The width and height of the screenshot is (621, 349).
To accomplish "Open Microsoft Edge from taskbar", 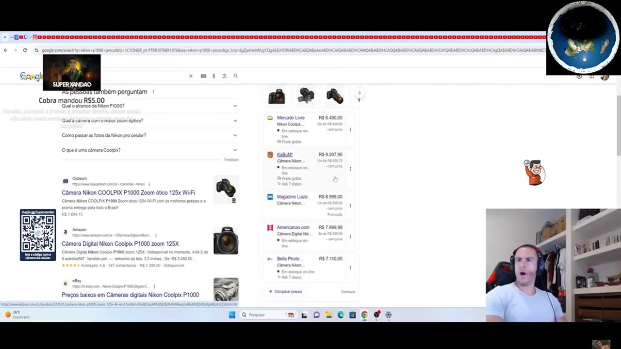I will pos(341,315).
